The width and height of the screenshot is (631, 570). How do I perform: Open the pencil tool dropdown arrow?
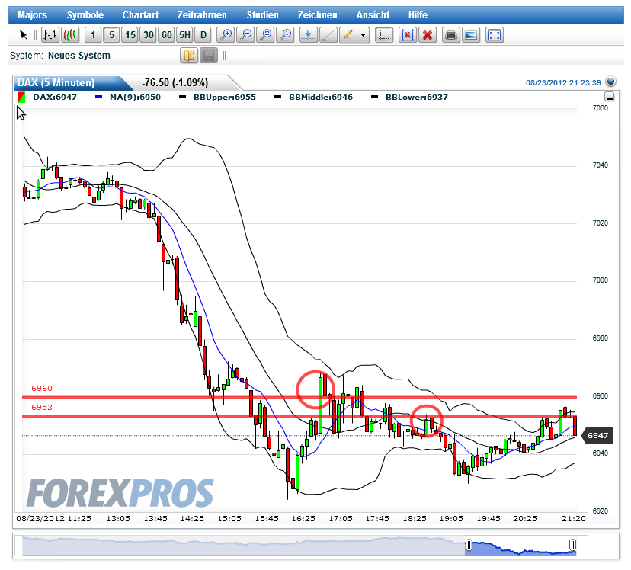point(364,35)
